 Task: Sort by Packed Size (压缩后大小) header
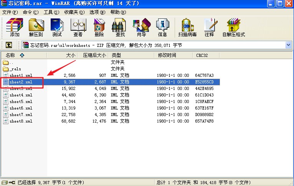click(93, 55)
